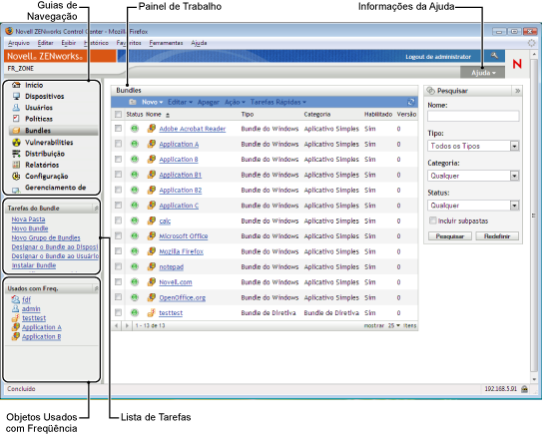542x435 pixels.
Task: Check the Application B row checkbox
Action: (118, 159)
